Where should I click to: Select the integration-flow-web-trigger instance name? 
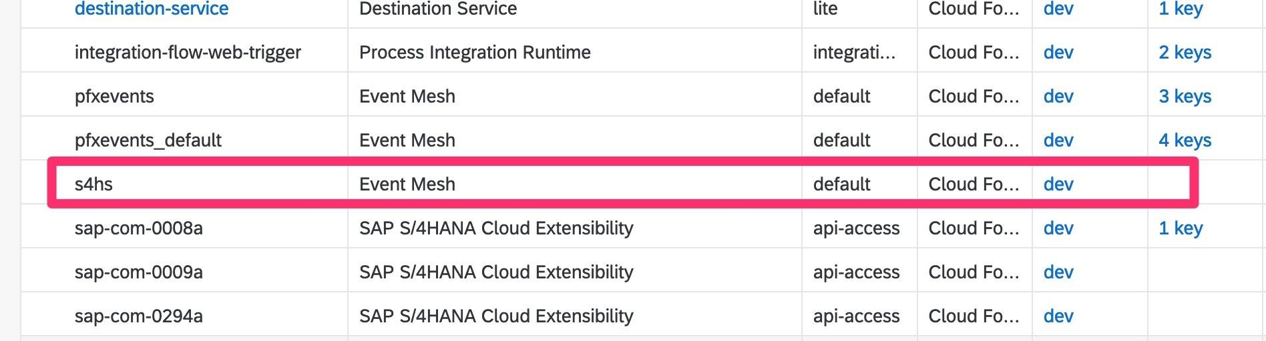[188, 53]
